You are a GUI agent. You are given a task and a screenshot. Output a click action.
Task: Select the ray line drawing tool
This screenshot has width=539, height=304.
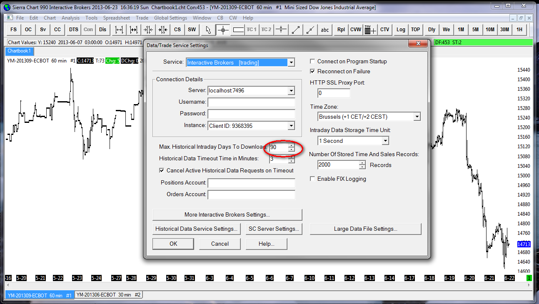(310, 30)
